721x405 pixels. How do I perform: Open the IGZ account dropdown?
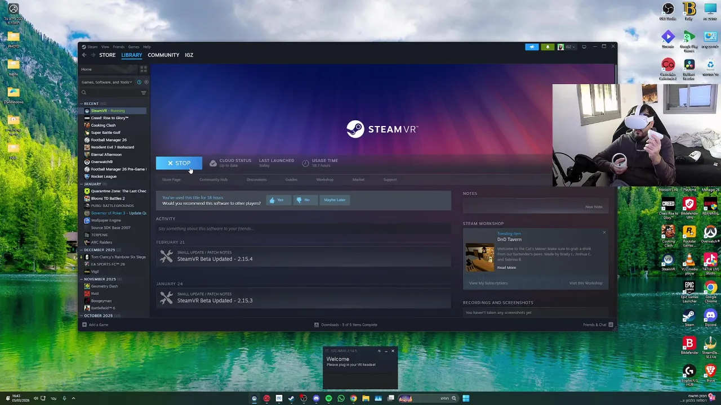click(x=570, y=47)
